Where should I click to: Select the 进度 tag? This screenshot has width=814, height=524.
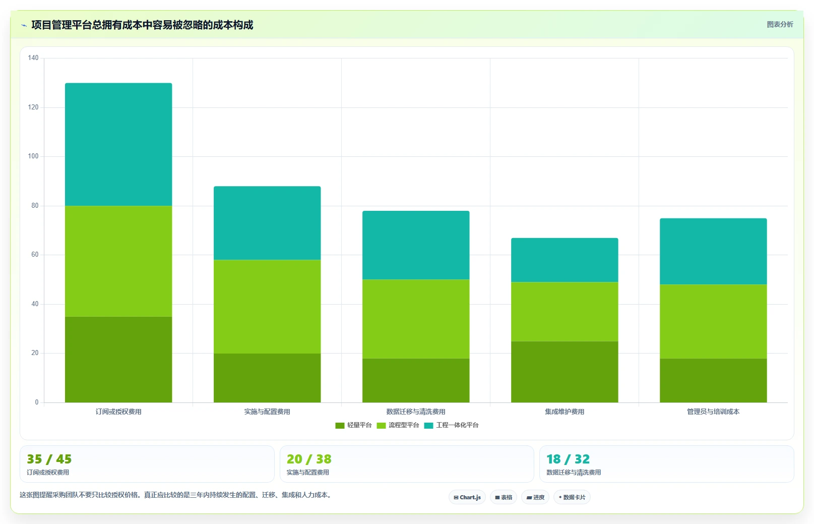point(535,497)
